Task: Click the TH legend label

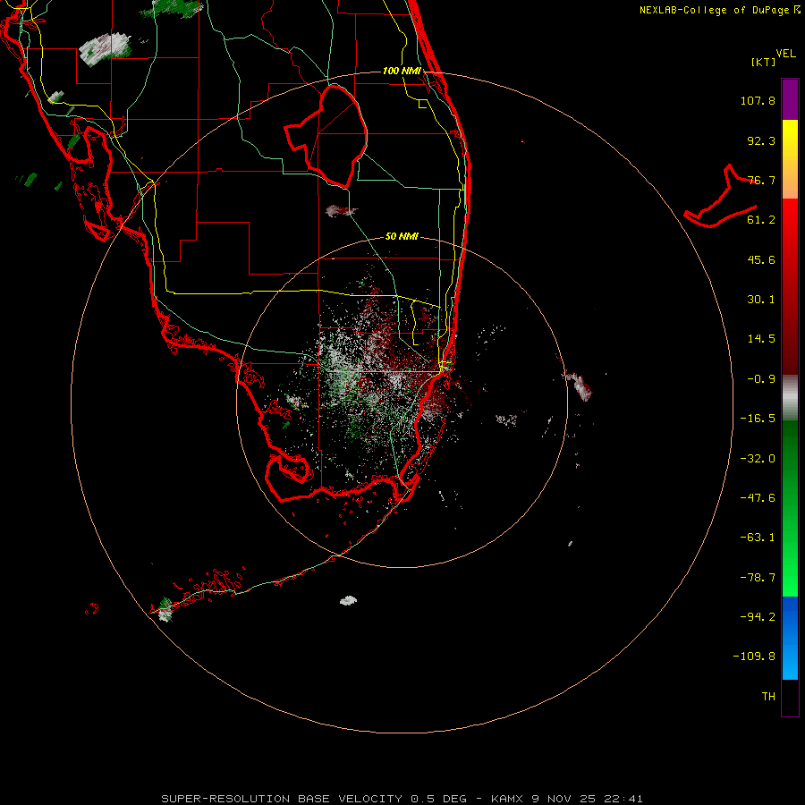Action: point(768,697)
